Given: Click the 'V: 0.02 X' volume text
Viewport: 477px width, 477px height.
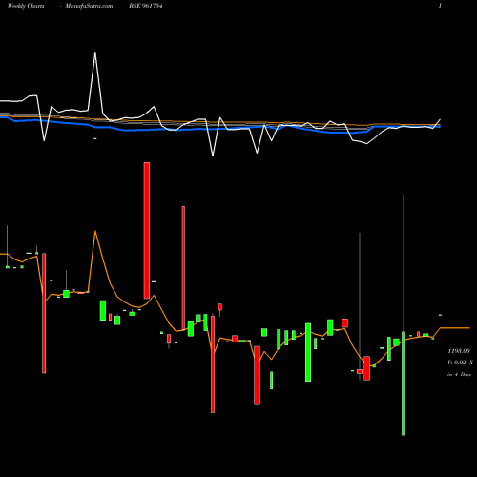Looking at the screenshot, I should 460,363.
